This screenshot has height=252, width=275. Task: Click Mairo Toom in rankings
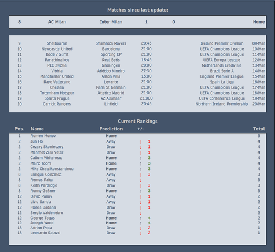click(41, 163)
